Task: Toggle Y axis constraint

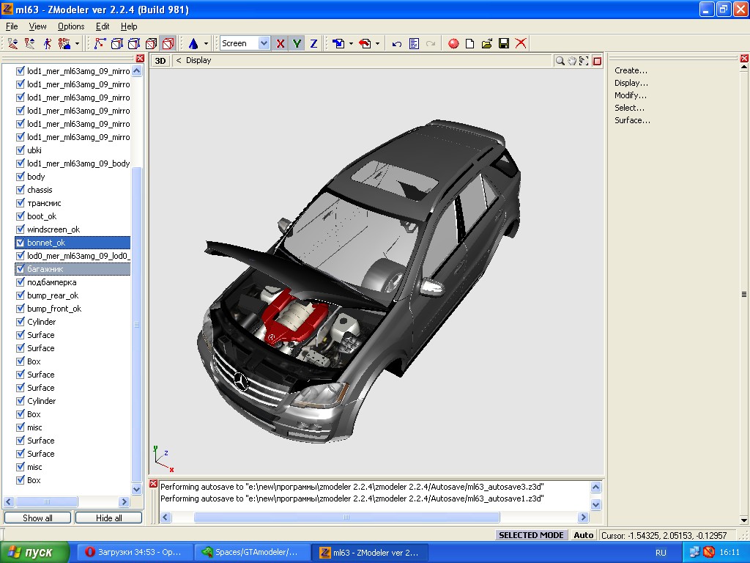Action: pos(297,43)
